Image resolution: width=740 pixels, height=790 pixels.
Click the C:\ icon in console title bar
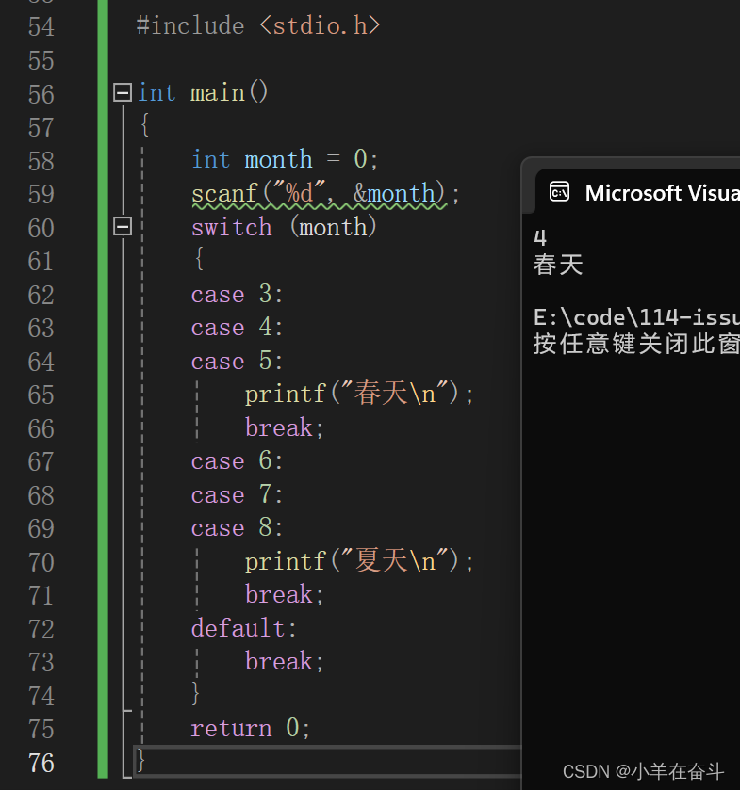[559, 190]
